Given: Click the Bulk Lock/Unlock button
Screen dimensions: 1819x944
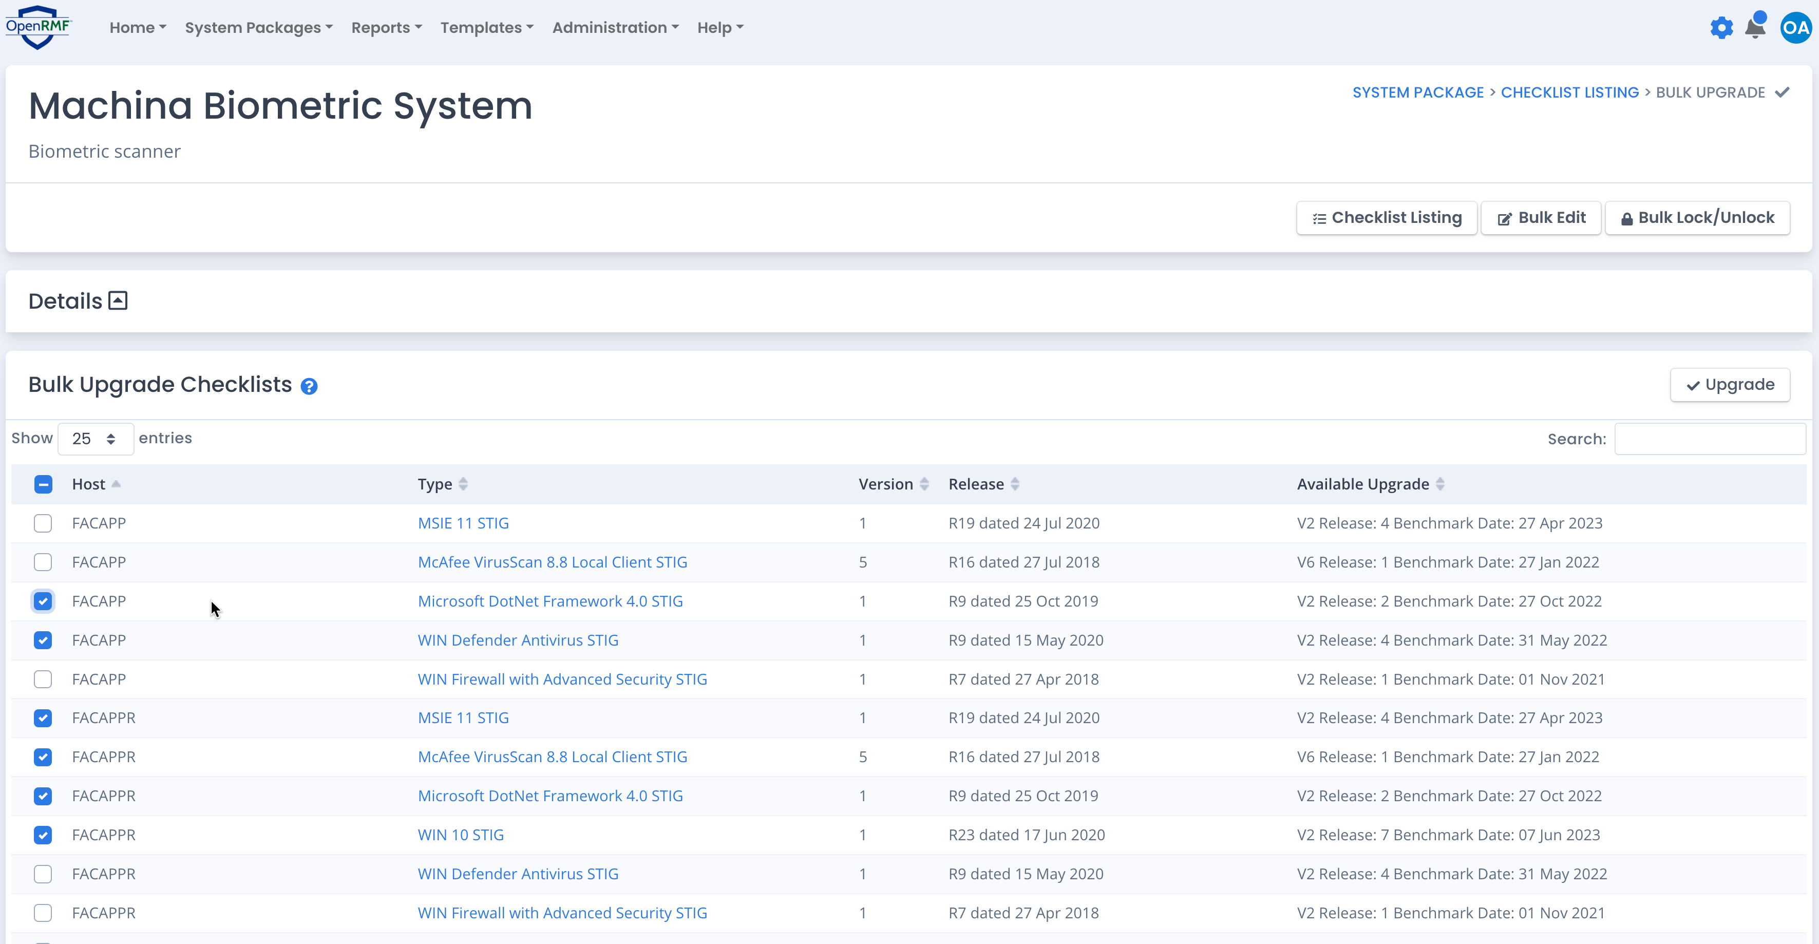Looking at the screenshot, I should click(1697, 217).
